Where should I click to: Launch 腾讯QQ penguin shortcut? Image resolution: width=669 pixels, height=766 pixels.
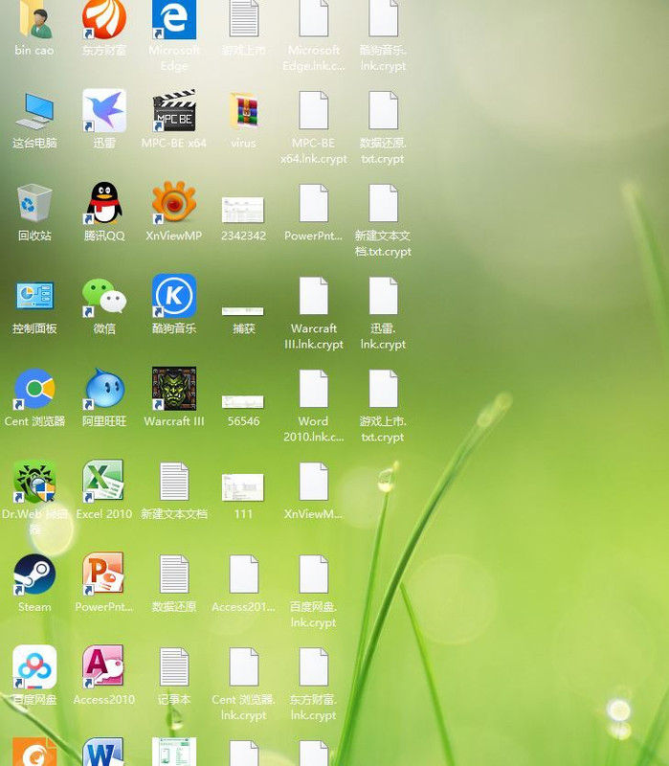(x=104, y=203)
